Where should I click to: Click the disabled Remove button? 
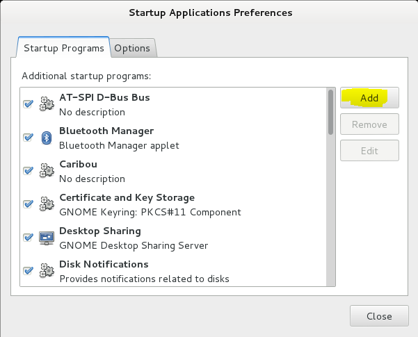pyautogui.click(x=369, y=124)
